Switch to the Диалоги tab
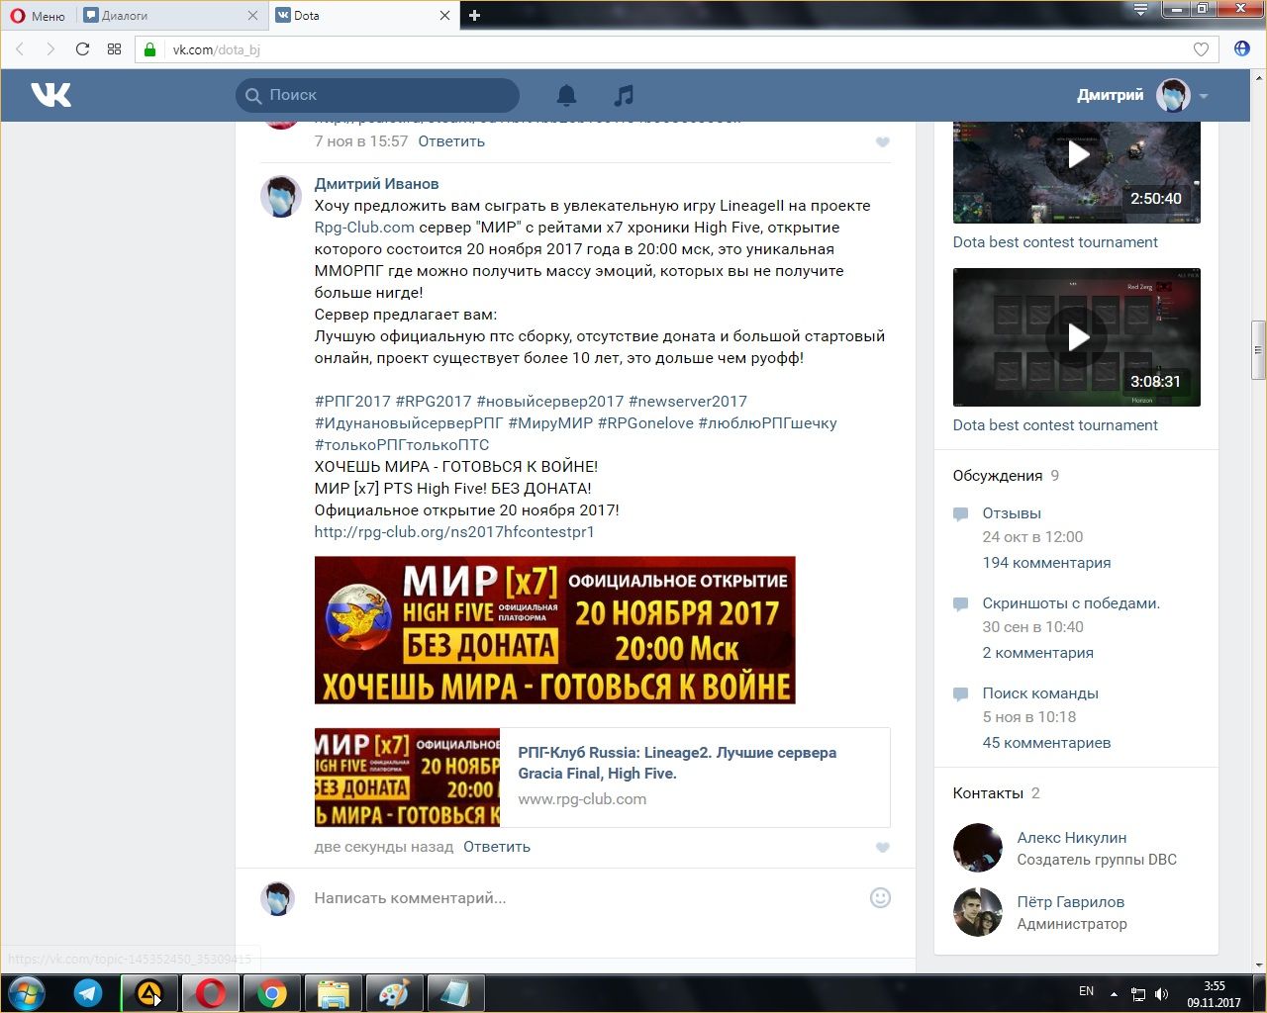Screen dimensions: 1267x1013 168,16
